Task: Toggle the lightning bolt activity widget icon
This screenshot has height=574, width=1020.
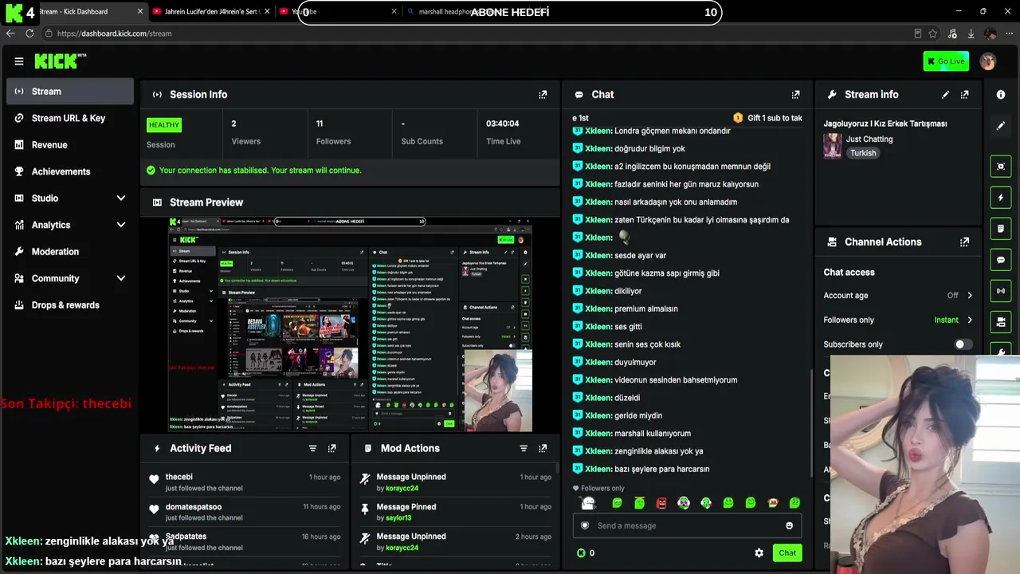Action: (1001, 197)
